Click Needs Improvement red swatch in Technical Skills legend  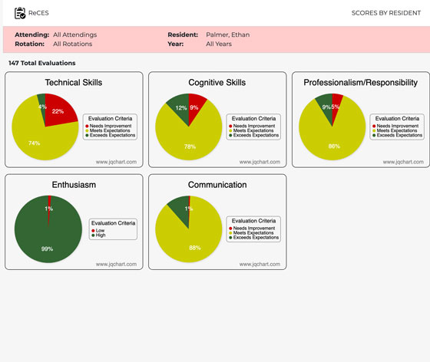[87, 126]
